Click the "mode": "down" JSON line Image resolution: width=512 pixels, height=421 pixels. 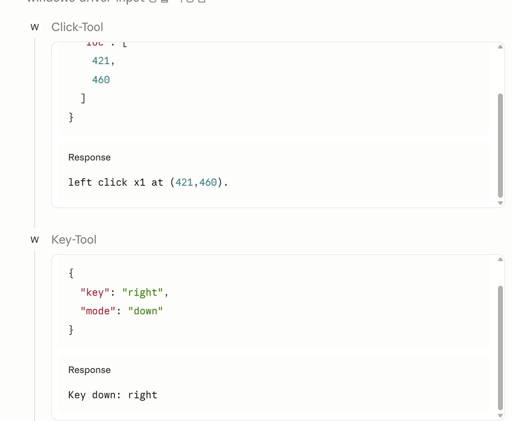tap(122, 311)
